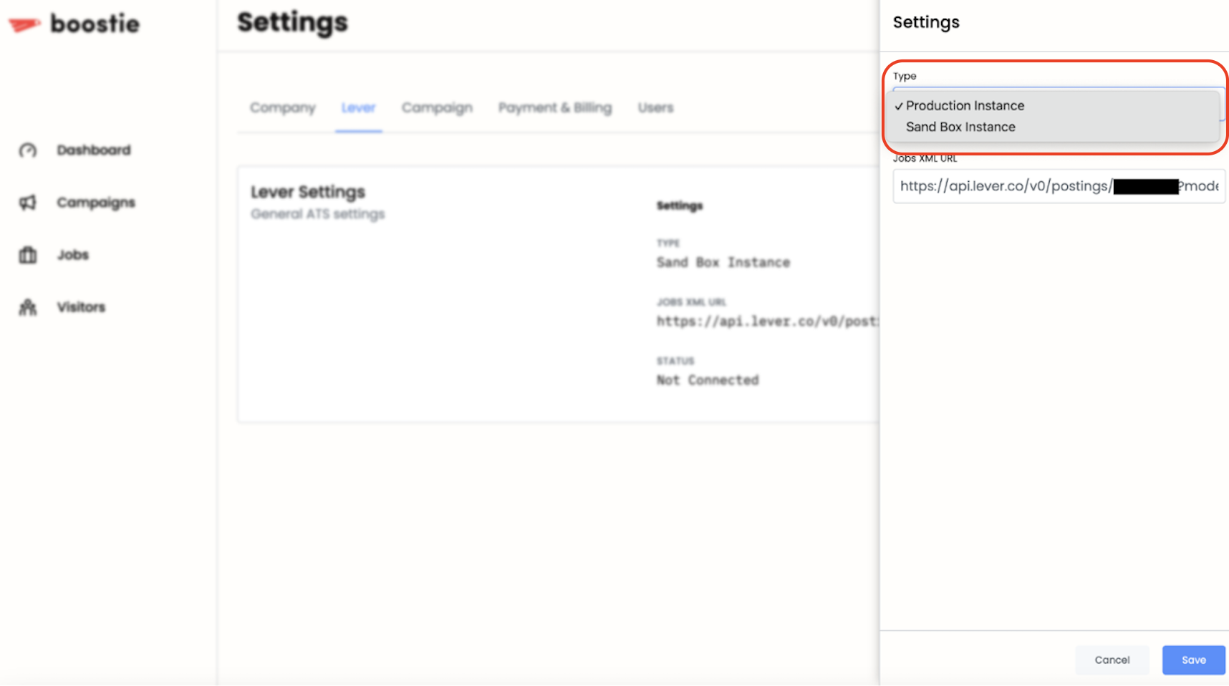Open the Payment & Billing tab
The width and height of the screenshot is (1229, 686).
point(555,107)
